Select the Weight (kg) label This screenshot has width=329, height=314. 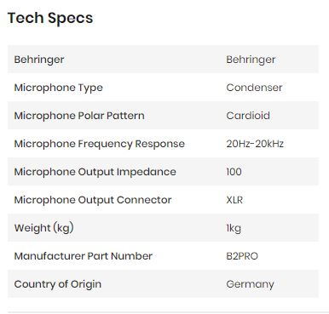(x=44, y=228)
